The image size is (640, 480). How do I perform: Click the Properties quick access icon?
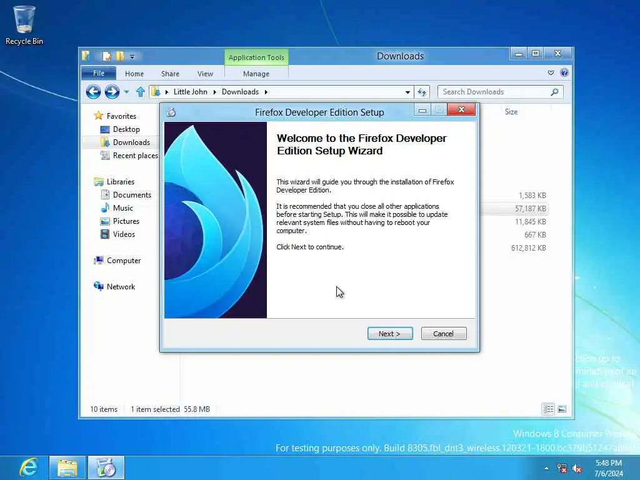(106, 56)
